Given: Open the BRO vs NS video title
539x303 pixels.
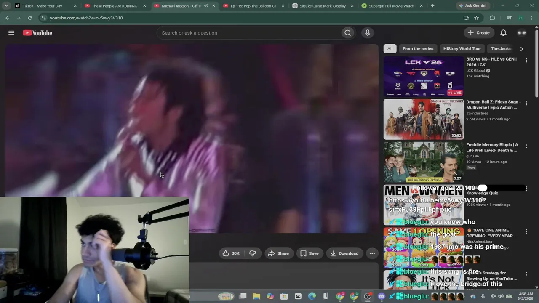Looking at the screenshot, I should 491,62.
